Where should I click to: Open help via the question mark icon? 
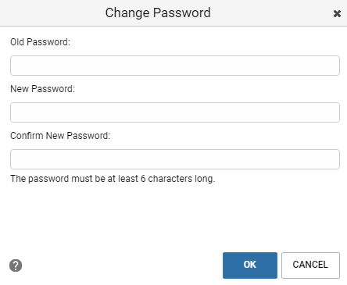[16, 265]
